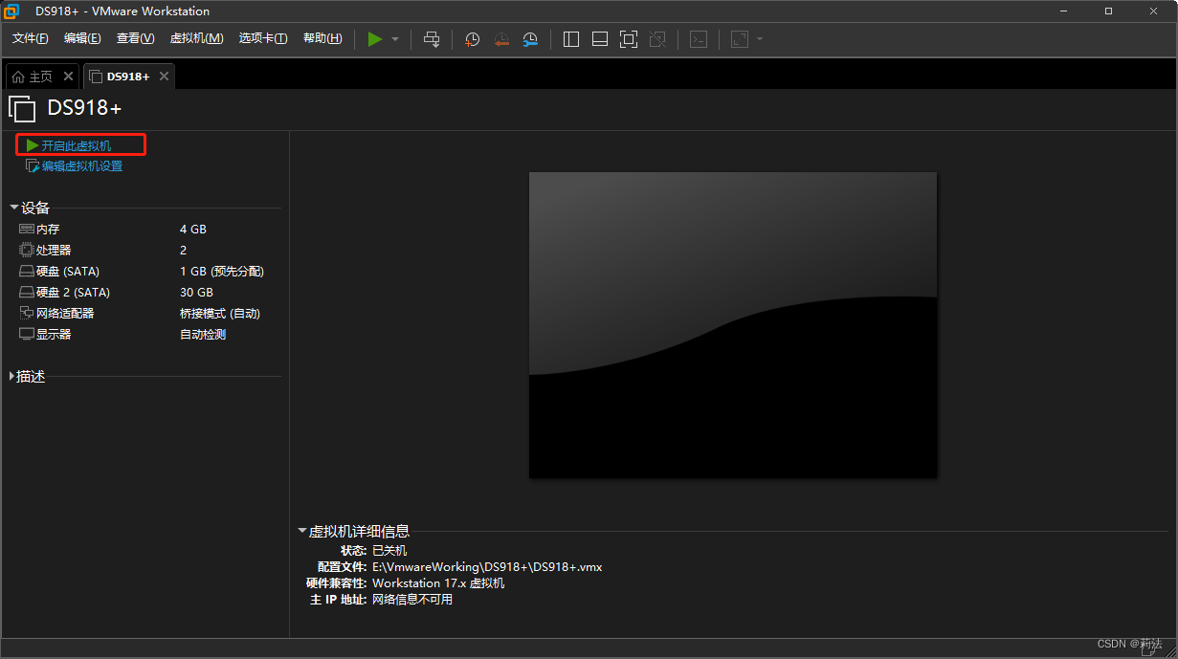Toggle the thumbnail bar layout icon
Image resolution: width=1178 pixels, height=659 pixels.
click(600, 39)
